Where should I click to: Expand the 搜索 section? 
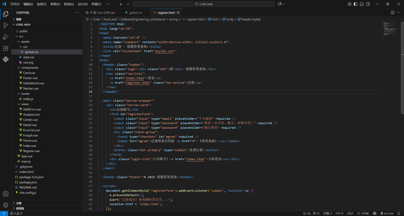[47, 19]
